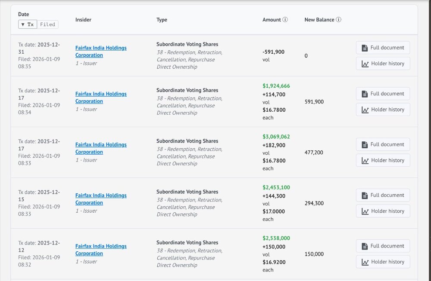The width and height of the screenshot is (431, 281).
Task: Click the Type column header
Action: coord(162,20)
